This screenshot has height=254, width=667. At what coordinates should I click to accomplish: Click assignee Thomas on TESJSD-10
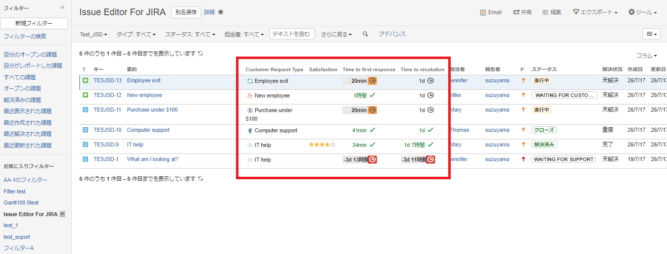coord(459,130)
